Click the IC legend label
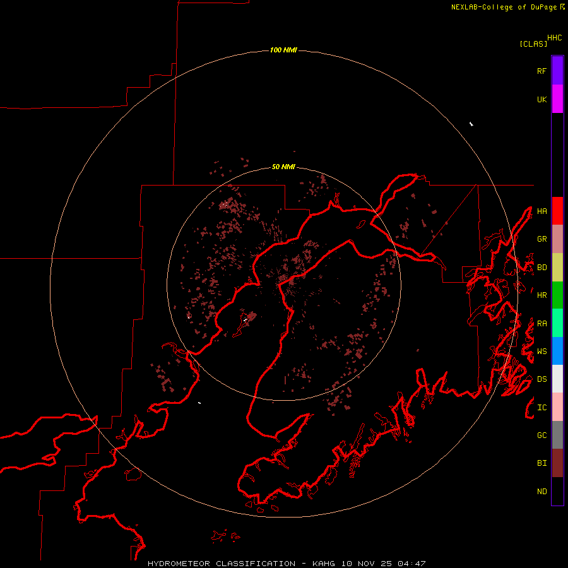Image resolution: width=568 pixels, height=568 pixels. (541, 408)
